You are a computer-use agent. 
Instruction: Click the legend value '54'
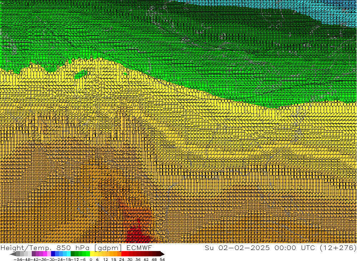(162, 260)
